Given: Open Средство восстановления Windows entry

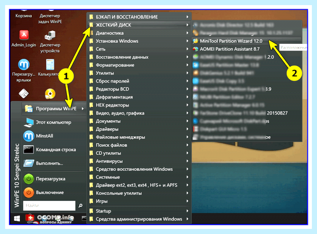Looking at the screenshot, I should point(139,169).
